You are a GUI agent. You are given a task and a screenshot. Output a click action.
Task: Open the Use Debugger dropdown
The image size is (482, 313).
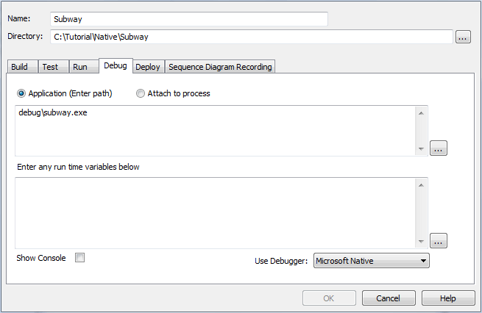click(372, 261)
